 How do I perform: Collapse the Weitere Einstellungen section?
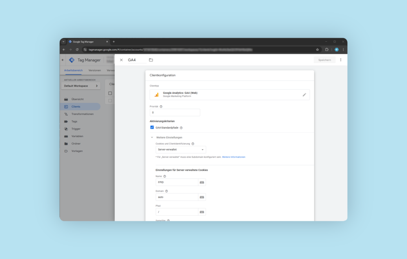(x=152, y=137)
